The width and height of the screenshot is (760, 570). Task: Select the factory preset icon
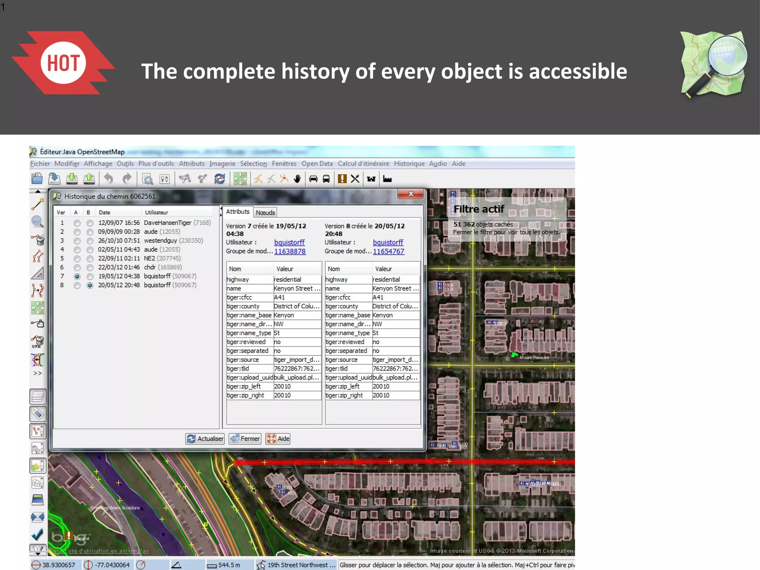[x=387, y=179]
